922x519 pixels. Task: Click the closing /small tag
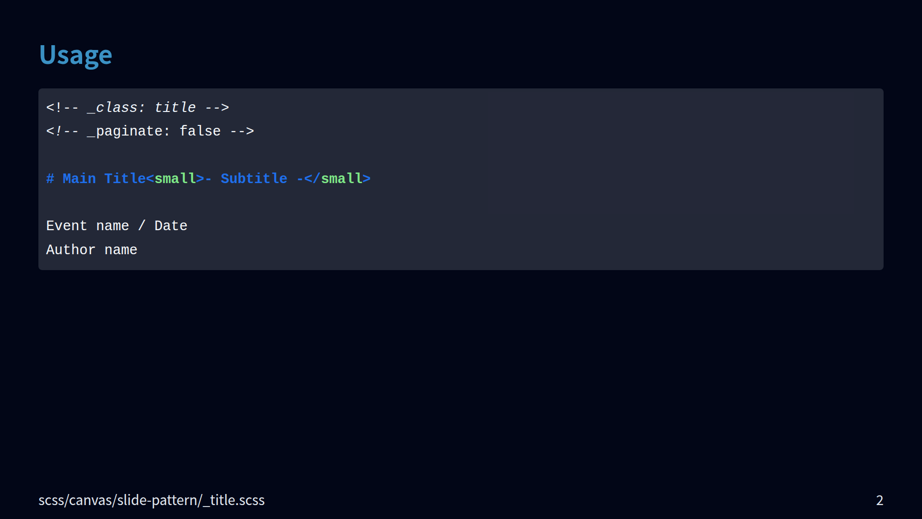click(x=337, y=179)
